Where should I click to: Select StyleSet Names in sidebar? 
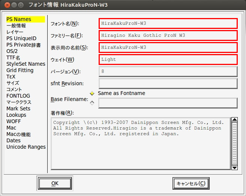click(26, 64)
